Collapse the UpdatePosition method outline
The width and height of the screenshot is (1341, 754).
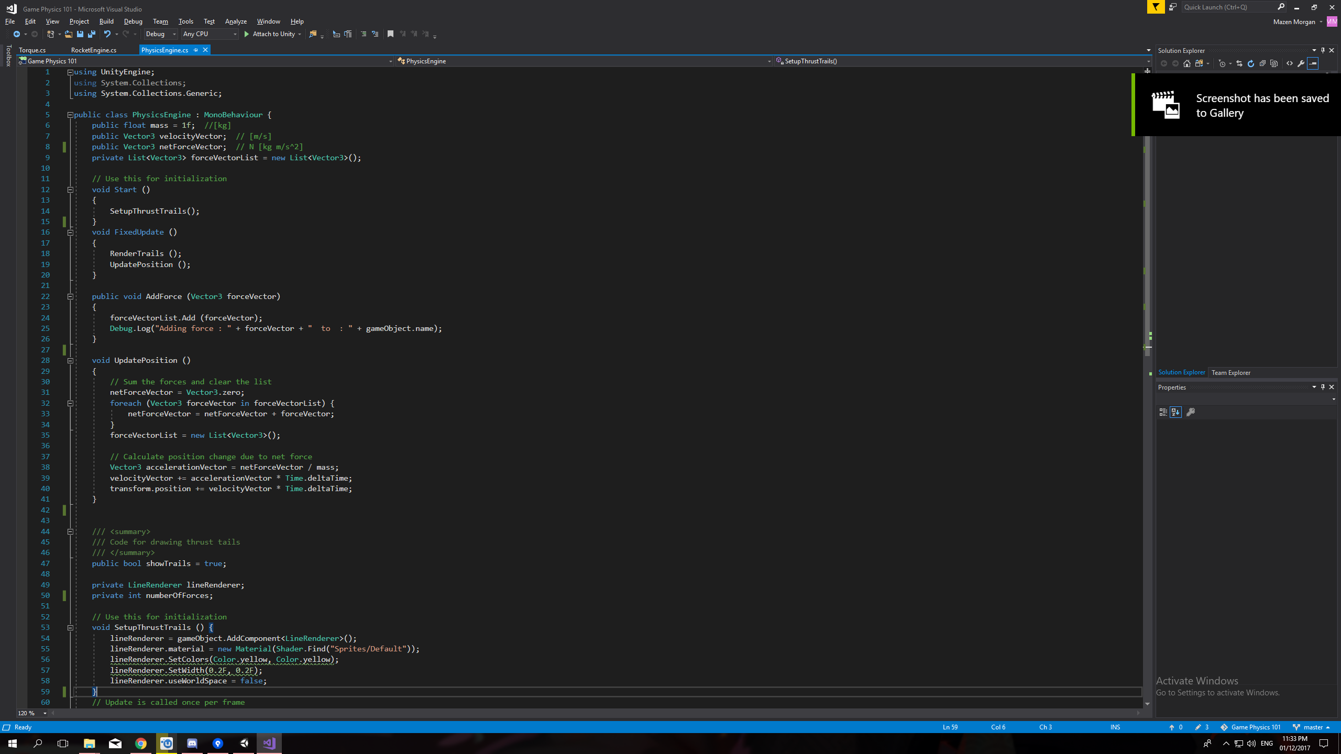click(70, 360)
